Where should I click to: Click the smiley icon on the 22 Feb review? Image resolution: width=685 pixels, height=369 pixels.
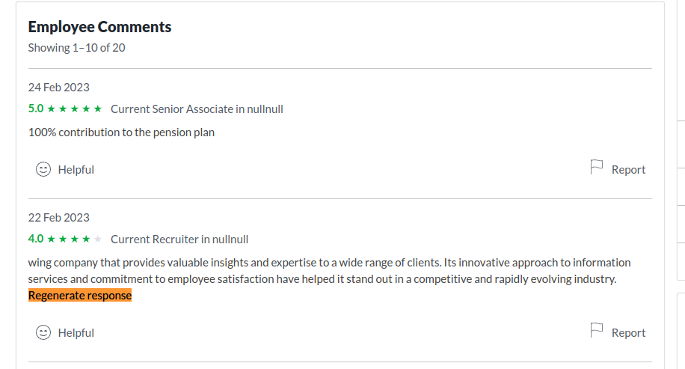[43, 332]
